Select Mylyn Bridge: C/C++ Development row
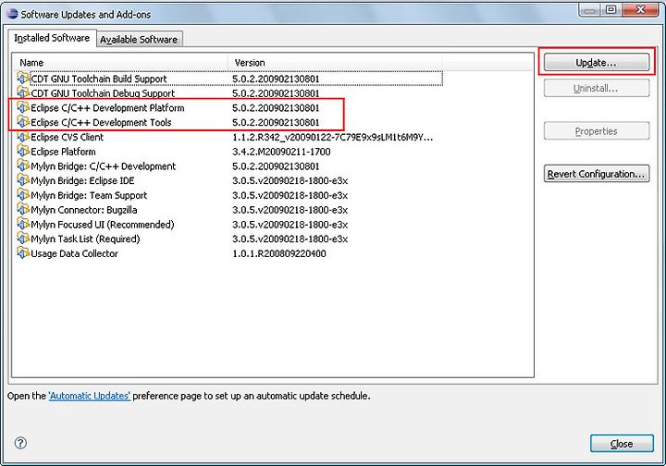This screenshot has height=466, width=666. coord(229,166)
